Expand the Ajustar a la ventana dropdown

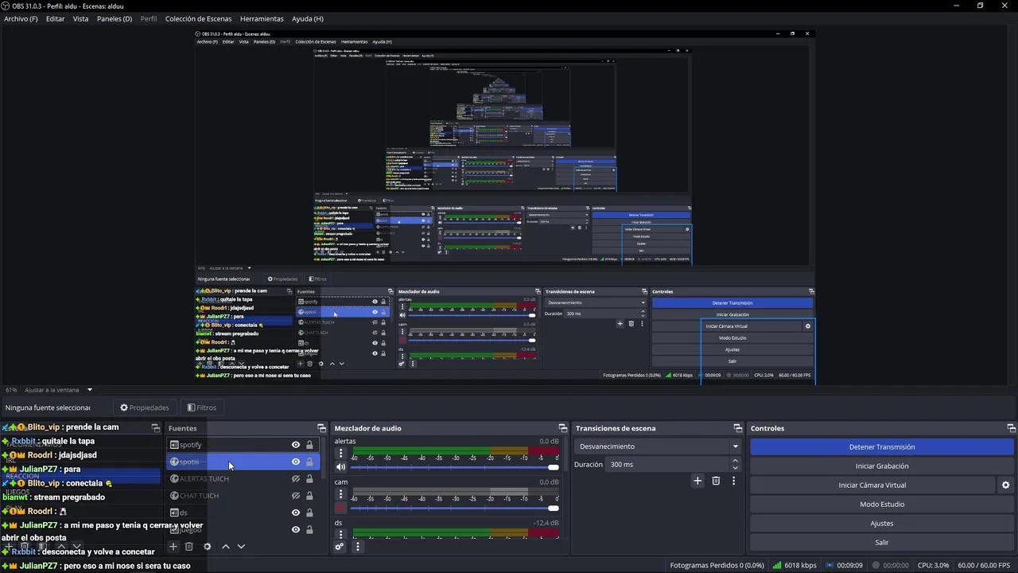pos(90,390)
